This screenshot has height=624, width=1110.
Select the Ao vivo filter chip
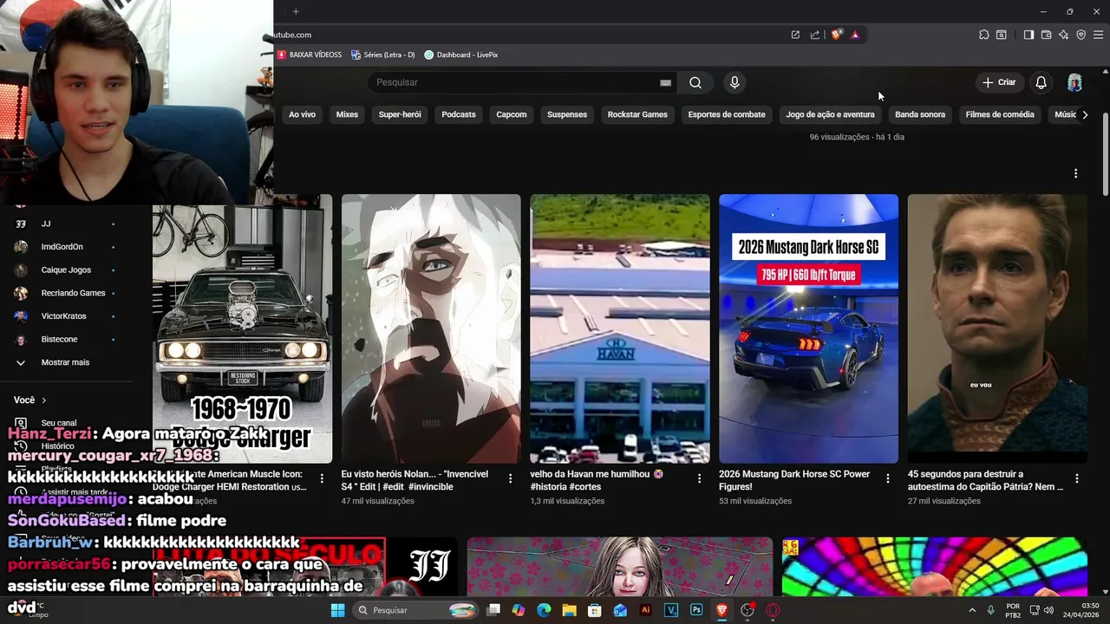tap(302, 114)
